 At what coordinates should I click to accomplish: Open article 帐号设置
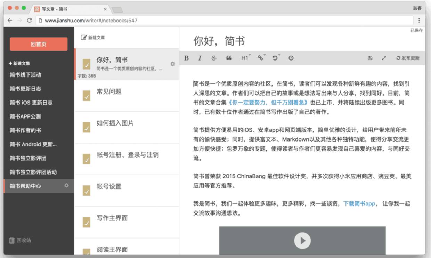[x=127, y=191]
